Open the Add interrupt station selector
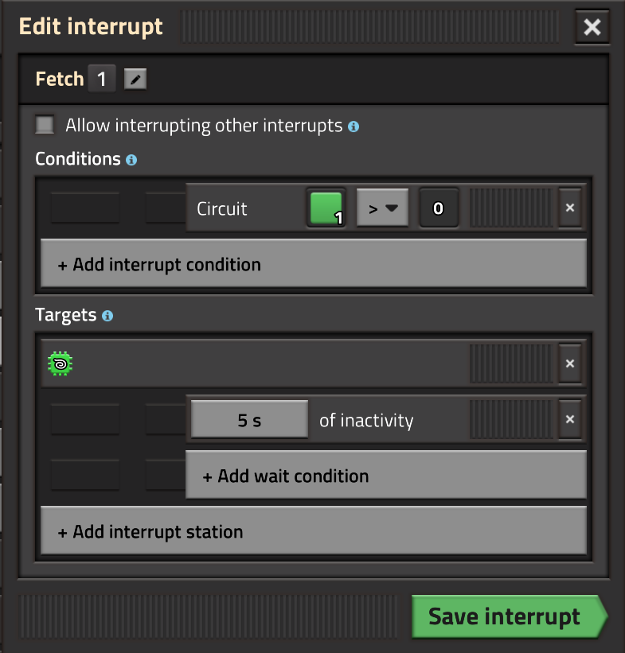This screenshot has width=625, height=653. click(x=313, y=531)
